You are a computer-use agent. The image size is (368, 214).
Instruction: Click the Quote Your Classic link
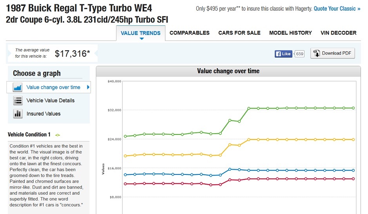pos(337,9)
